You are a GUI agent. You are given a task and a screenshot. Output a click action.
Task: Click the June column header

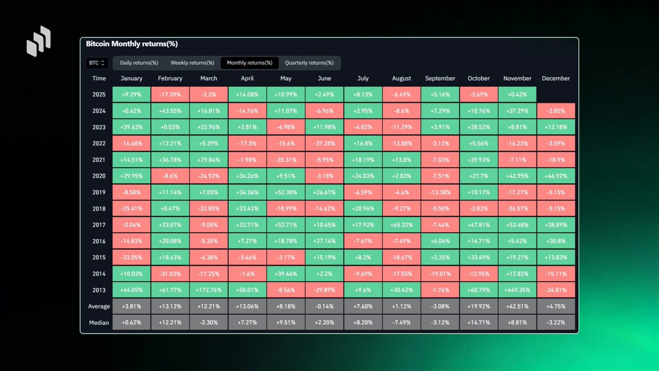point(325,79)
